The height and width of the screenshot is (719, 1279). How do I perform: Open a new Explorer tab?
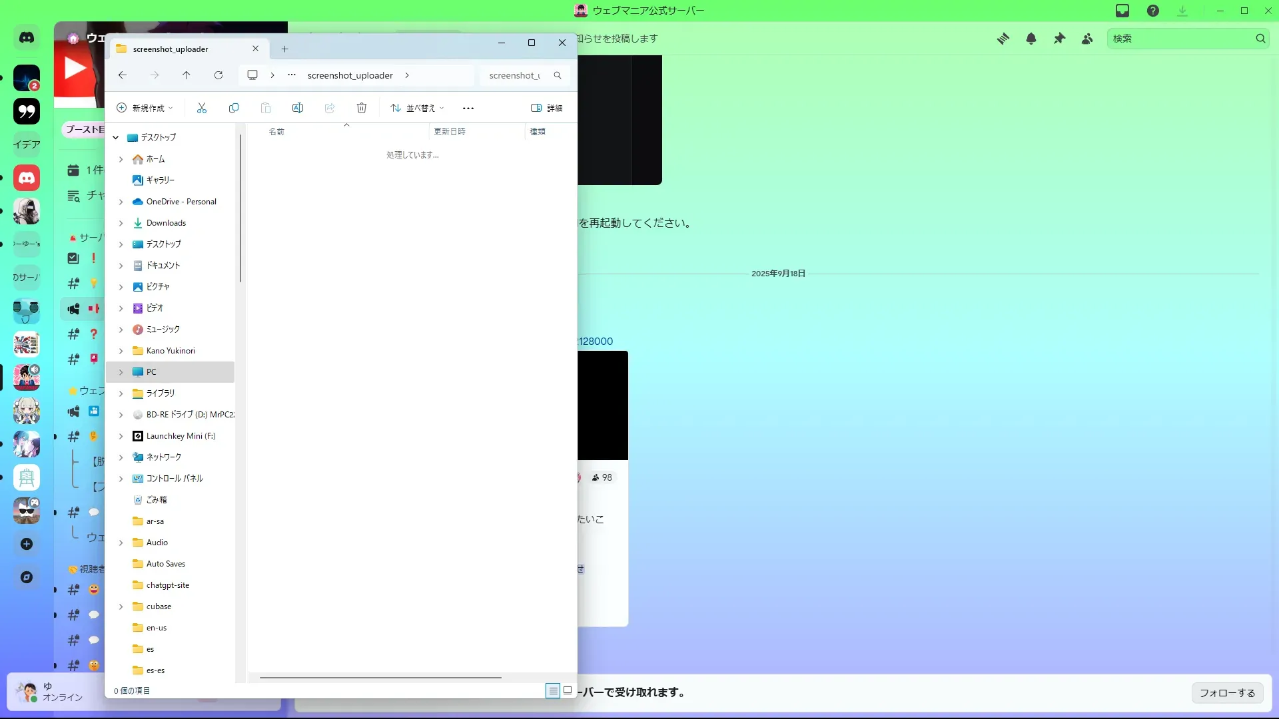point(284,49)
